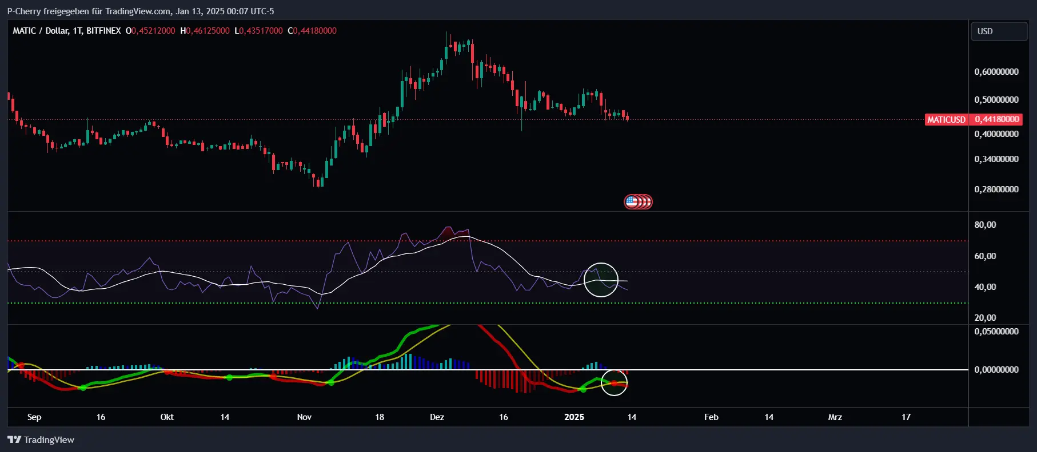Click the 0,34000000 price axis label

[996, 159]
